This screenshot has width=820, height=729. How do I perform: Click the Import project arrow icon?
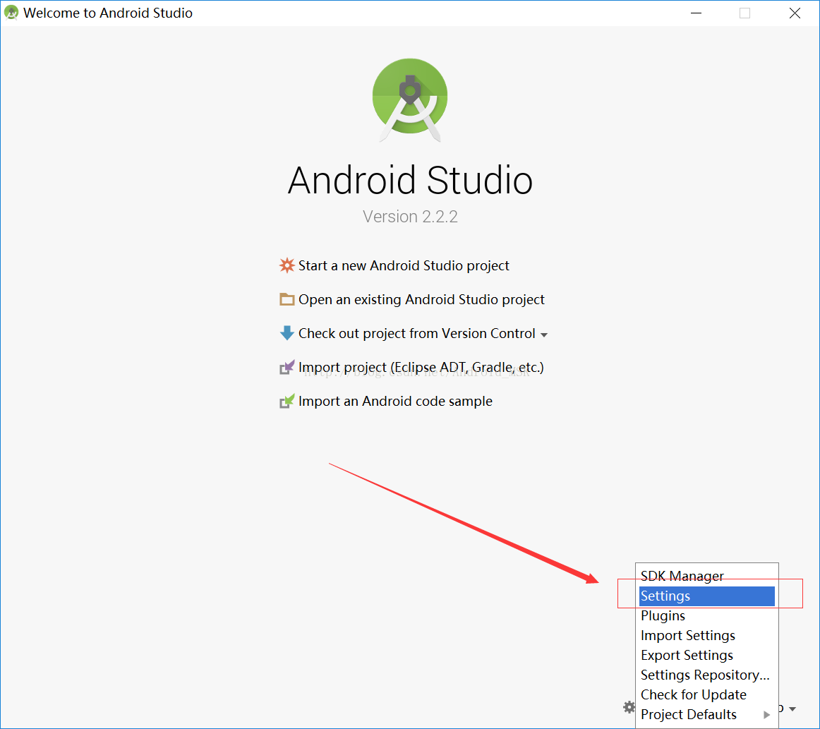point(287,368)
